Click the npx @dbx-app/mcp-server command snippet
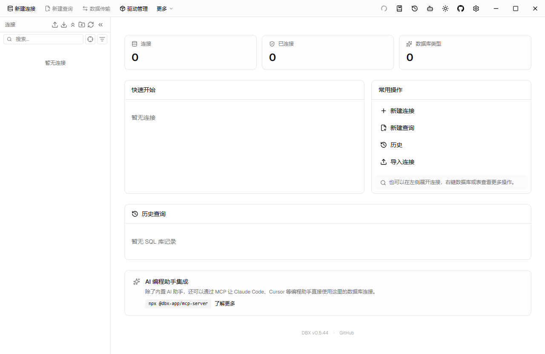The height and width of the screenshot is (354, 545). click(178, 304)
